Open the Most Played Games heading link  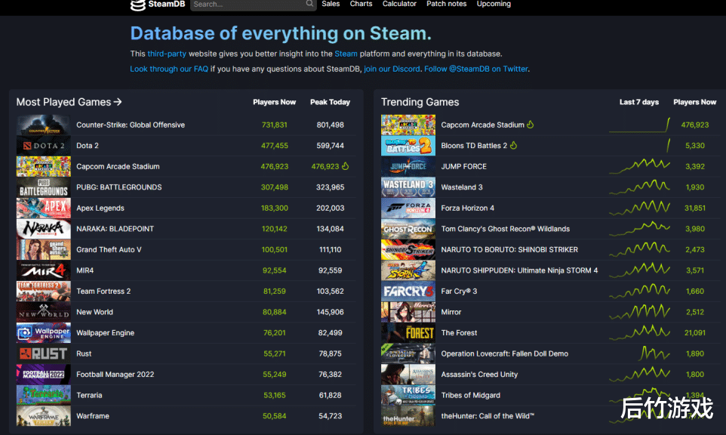click(x=69, y=102)
